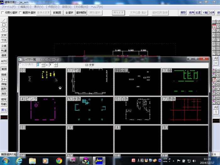Click the 属性変更 button
This screenshot has height=165, width=220.
pos(118,13)
